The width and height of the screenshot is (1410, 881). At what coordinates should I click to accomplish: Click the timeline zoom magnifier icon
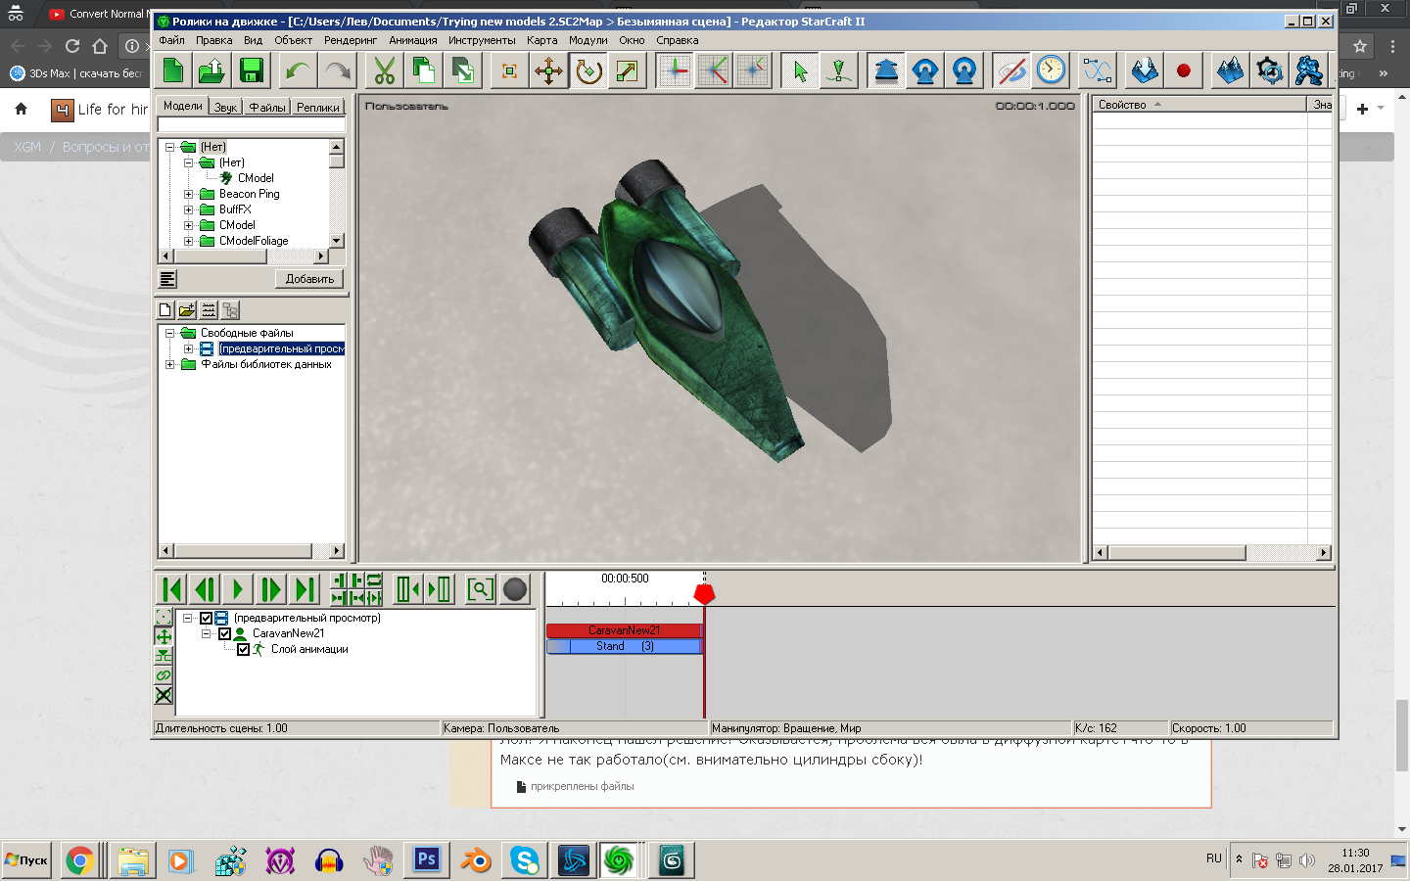(x=480, y=589)
